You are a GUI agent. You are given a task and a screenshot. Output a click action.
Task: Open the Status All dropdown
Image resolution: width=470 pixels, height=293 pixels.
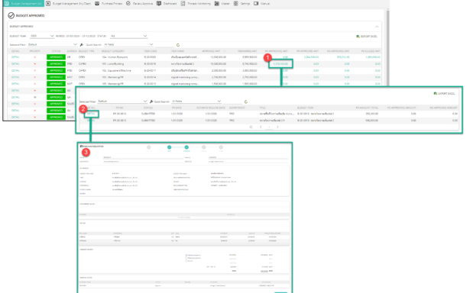[x=128, y=36]
